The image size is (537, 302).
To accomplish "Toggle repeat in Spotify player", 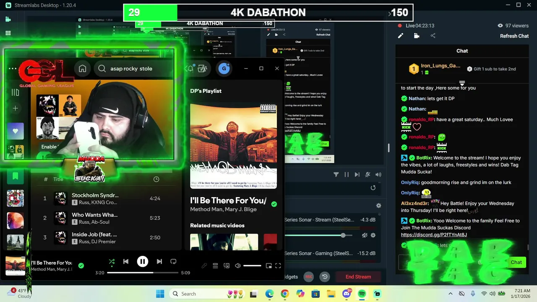I will pyautogui.click(x=173, y=261).
